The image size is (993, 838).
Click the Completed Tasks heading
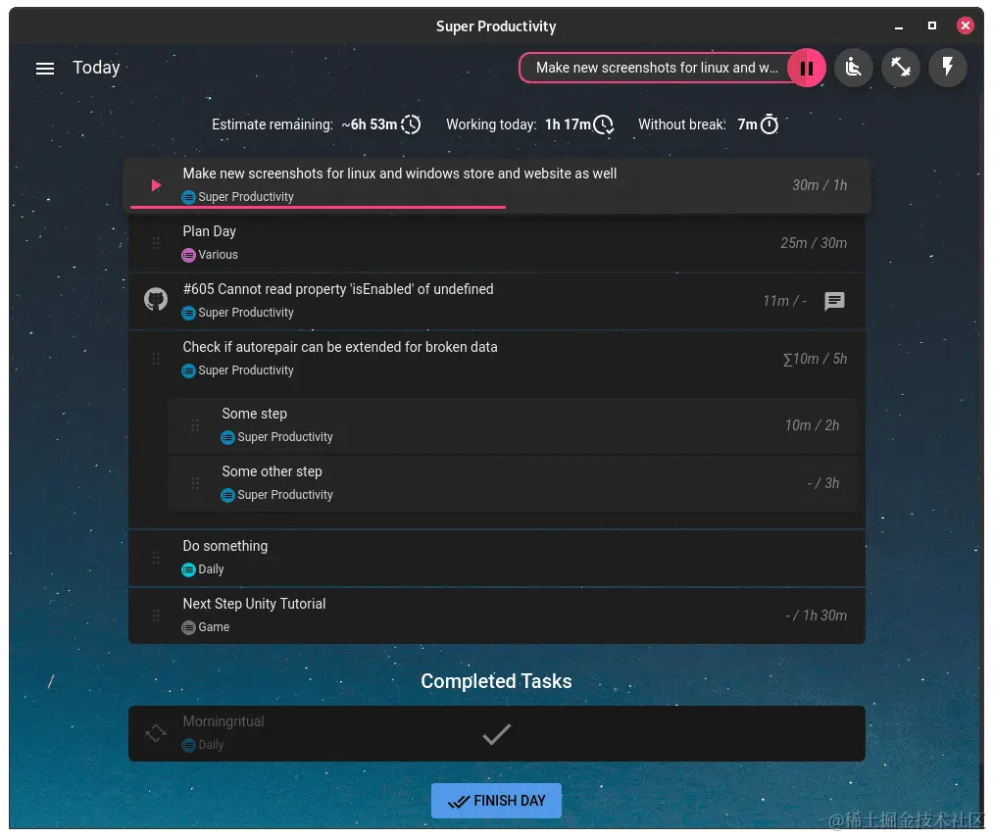[x=496, y=681]
